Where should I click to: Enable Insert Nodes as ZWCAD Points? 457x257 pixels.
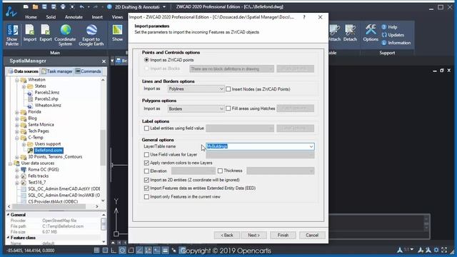228,89
